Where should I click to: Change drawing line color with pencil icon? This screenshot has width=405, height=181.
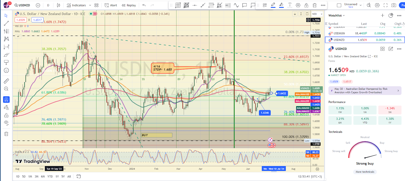click(x=273, y=5)
